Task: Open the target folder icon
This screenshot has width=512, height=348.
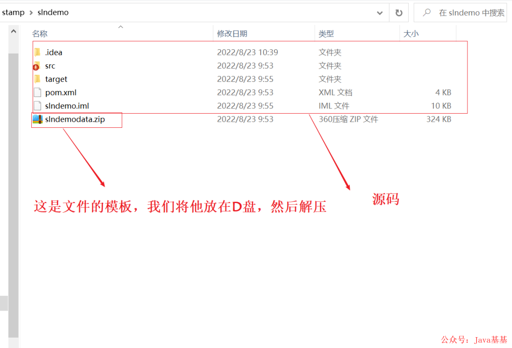Action: click(37, 79)
